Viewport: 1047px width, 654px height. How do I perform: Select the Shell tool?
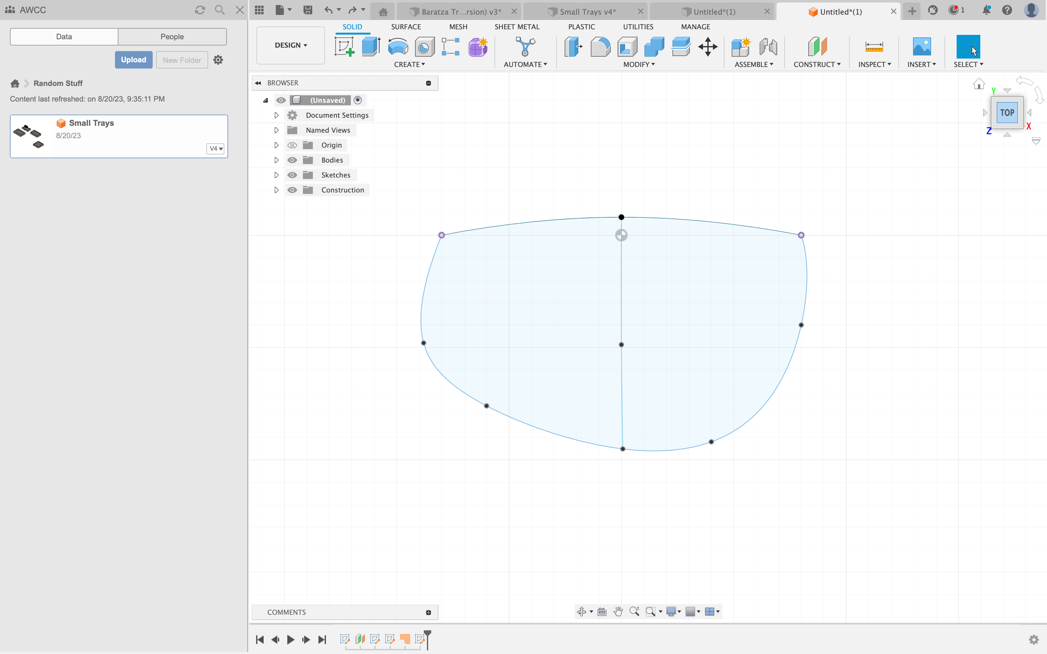click(627, 47)
